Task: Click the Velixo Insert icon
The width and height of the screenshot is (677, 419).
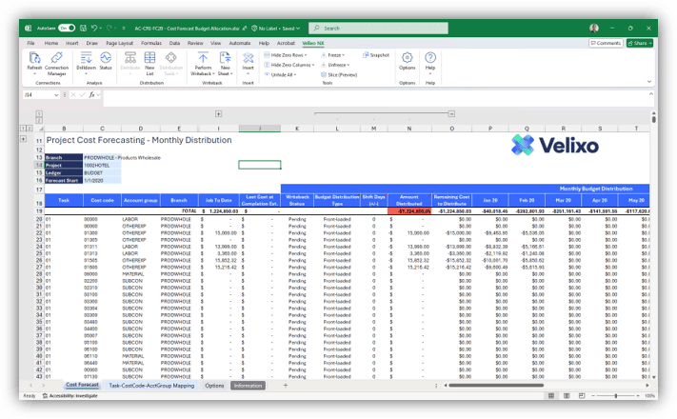Action: 248,58
